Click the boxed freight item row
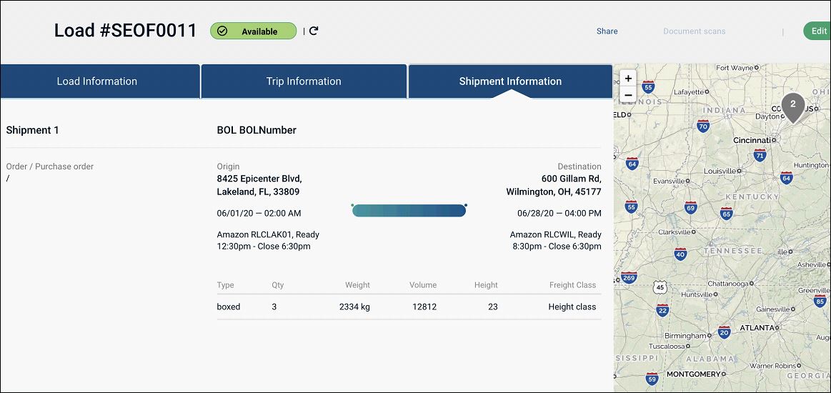The image size is (831, 393). (409, 307)
